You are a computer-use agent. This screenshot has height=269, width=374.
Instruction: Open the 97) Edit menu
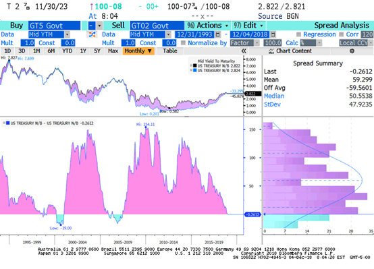[248, 26]
